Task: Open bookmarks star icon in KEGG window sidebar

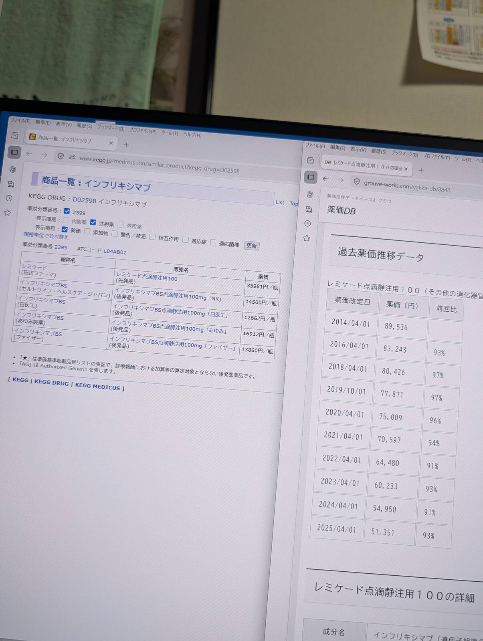Action: click(x=7, y=213)
